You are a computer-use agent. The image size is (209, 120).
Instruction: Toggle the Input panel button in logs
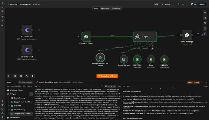tap(190, 82)
